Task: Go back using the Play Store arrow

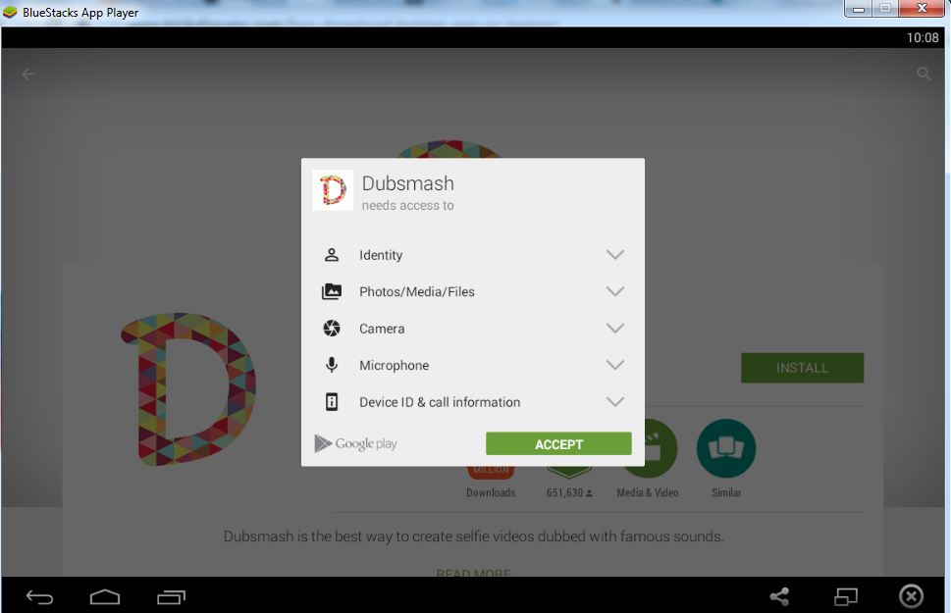Action: pyautogui.click(x=28, y=74)
